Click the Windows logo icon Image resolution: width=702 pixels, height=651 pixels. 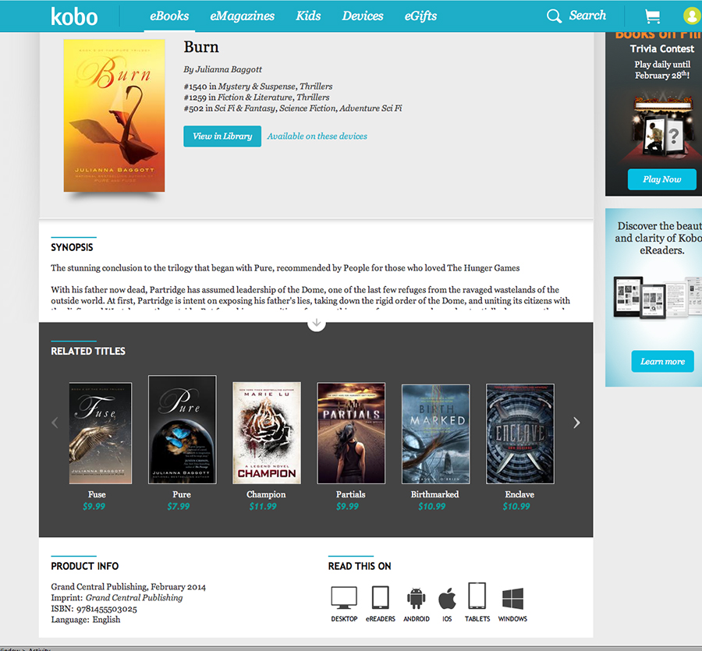tap(512, 599)
